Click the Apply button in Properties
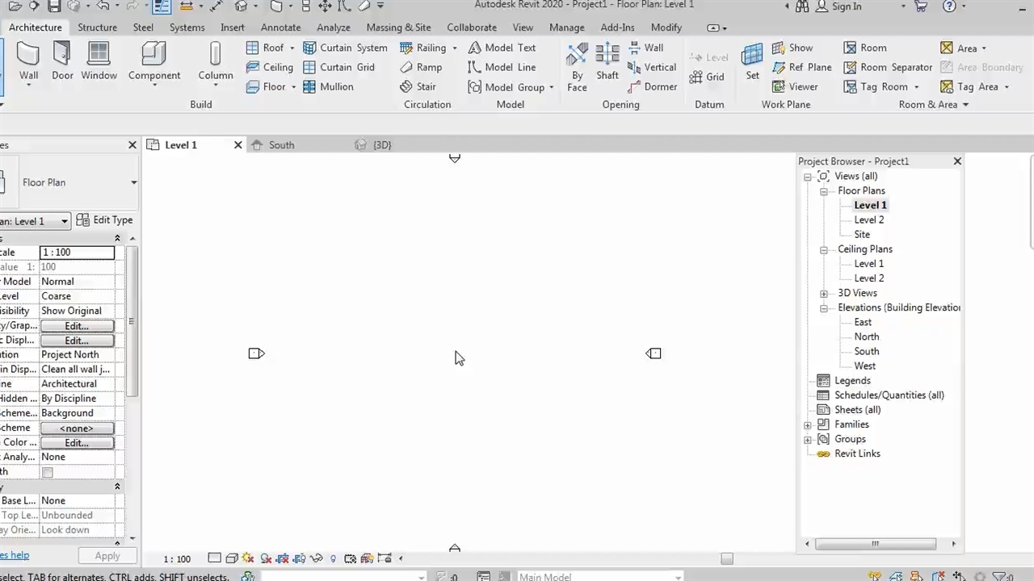Viewport: 1034px width, 581px height. click(107, 555)
